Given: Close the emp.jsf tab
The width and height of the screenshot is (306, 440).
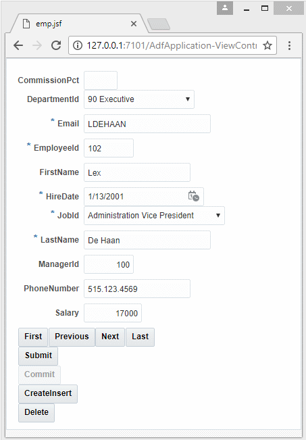Looking at the screenshot, I should [134, 24].
